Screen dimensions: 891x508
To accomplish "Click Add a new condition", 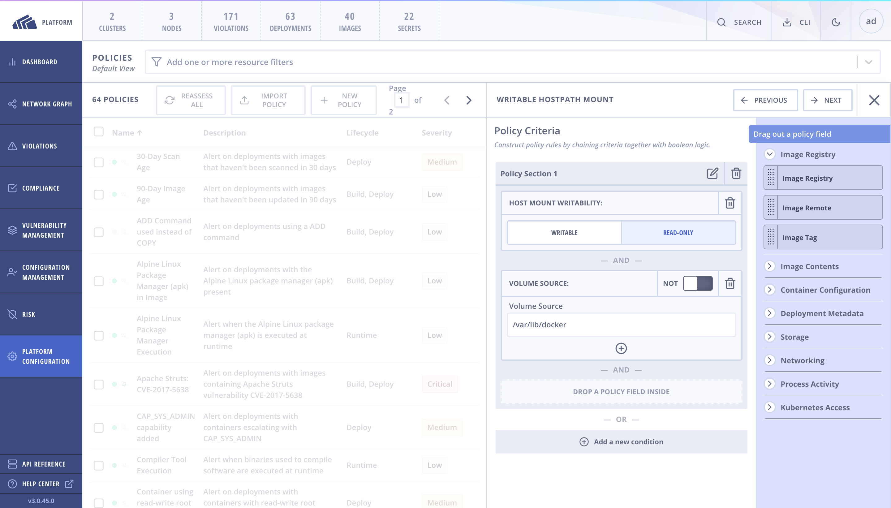I will (621, 442).
